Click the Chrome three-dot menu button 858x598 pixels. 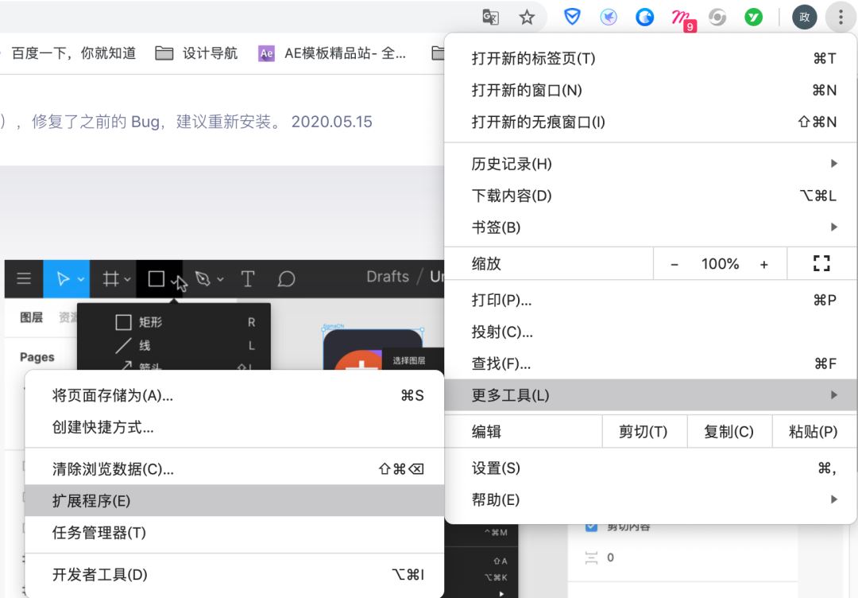click(x=841, y=17)
